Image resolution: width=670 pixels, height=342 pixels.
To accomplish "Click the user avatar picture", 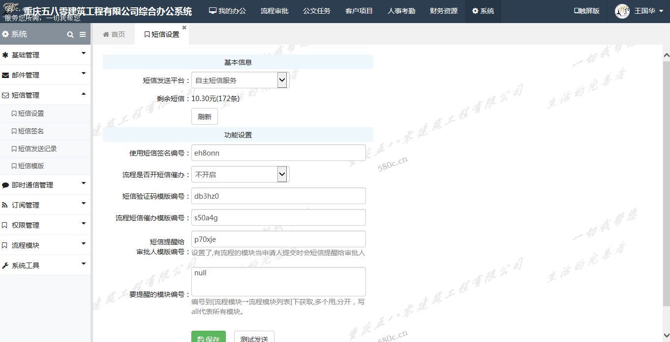I will [x=622, y=11].
